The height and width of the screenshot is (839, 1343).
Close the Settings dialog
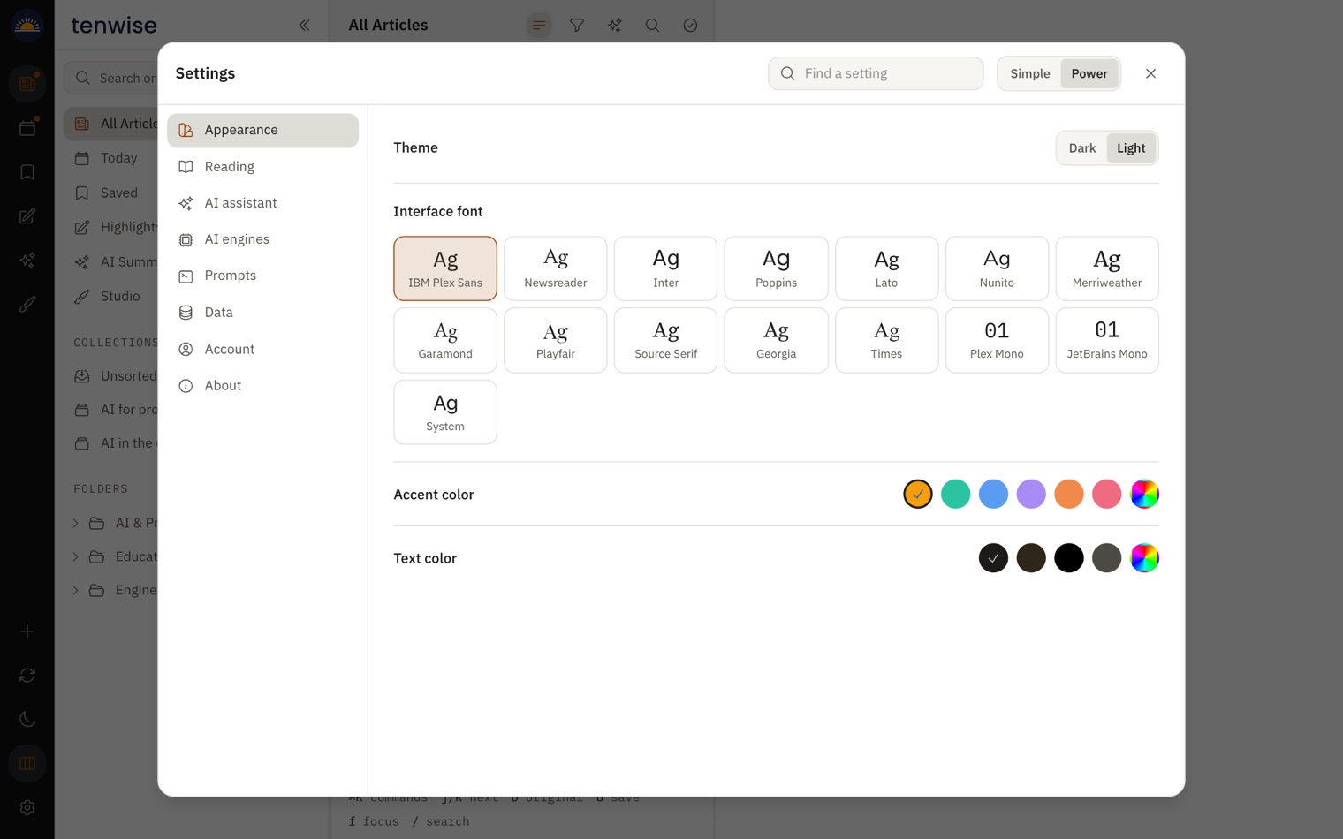click(x=1150, y=73)
